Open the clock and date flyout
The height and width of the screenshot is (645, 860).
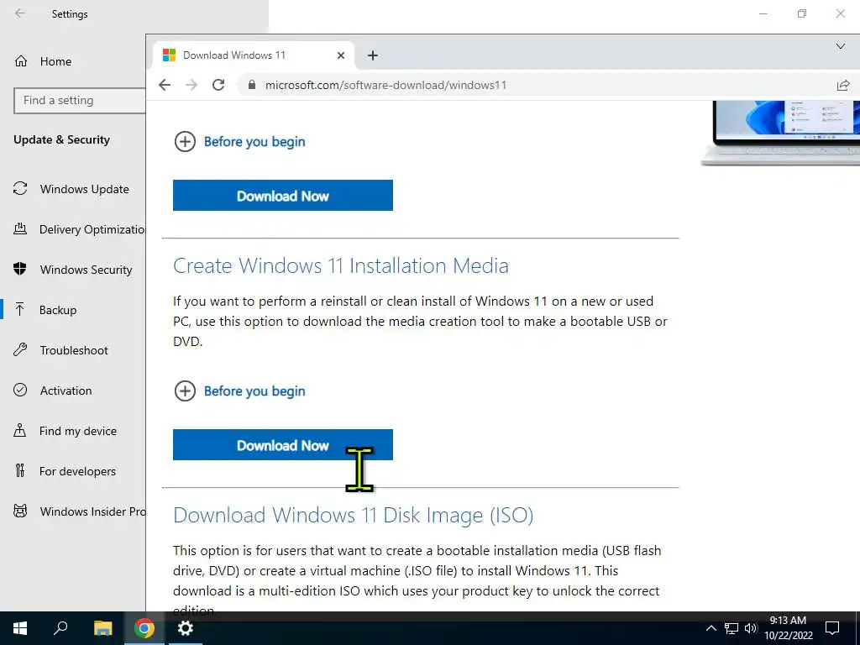[x=788, y=628]
